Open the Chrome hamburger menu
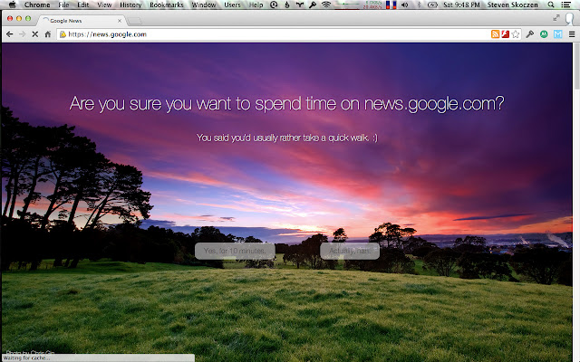This screenshot has width=580, height=362. tap(572, 34)
